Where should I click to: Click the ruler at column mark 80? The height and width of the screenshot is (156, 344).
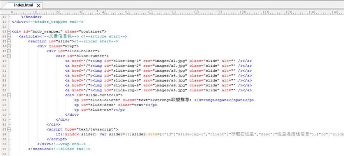(x=197, y=12)
